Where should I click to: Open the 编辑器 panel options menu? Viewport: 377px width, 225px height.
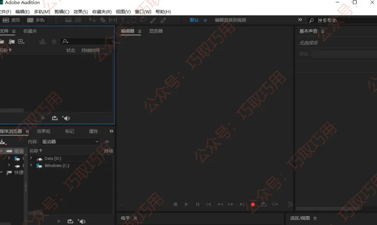click(x=140, y=31)
